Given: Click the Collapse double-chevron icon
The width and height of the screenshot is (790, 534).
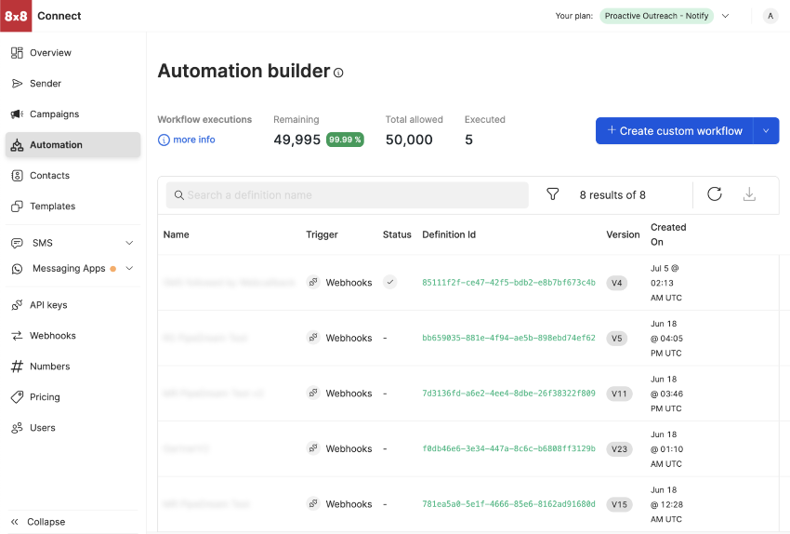Looking at the screenshot, I should click(15, 522).
